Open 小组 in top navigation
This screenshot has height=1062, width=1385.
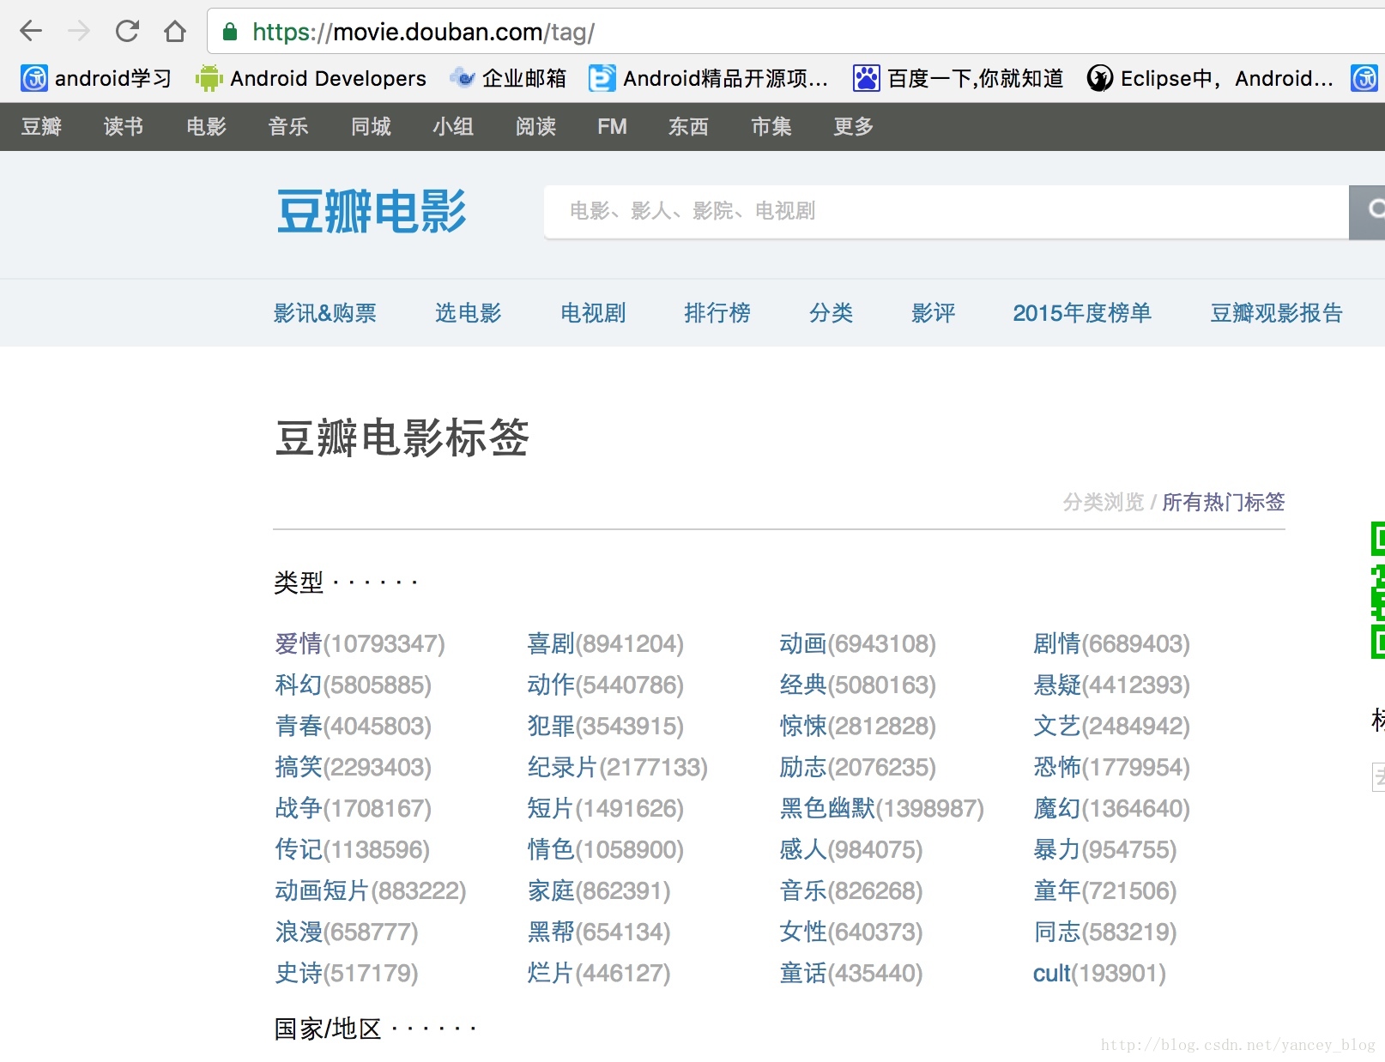(x=453, y=127)
